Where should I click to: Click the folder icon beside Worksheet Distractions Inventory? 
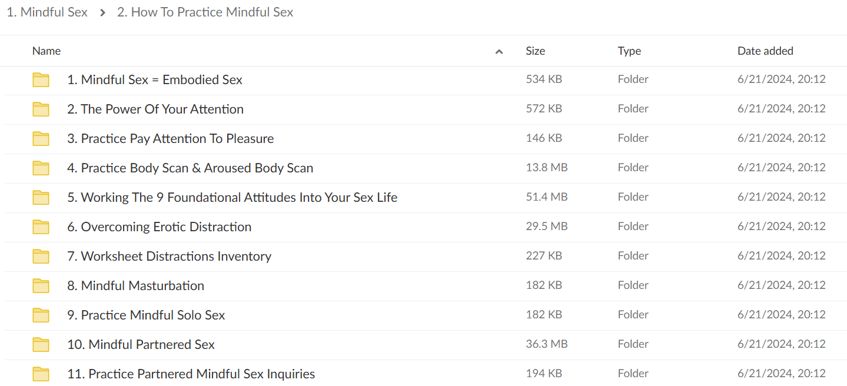[41, 257]
